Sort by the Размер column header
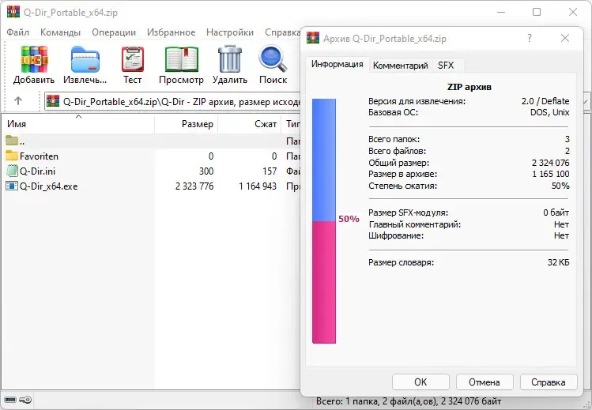The height and width of the screenshot is (410, 592). [x=186, y=124]
